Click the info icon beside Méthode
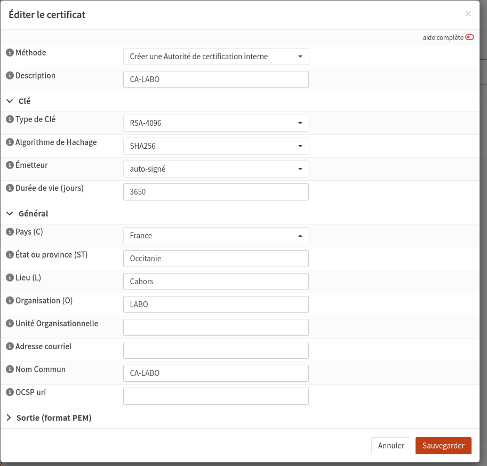Image resolution: width=487 pixels, height=466 pixels. pos(10,53)
